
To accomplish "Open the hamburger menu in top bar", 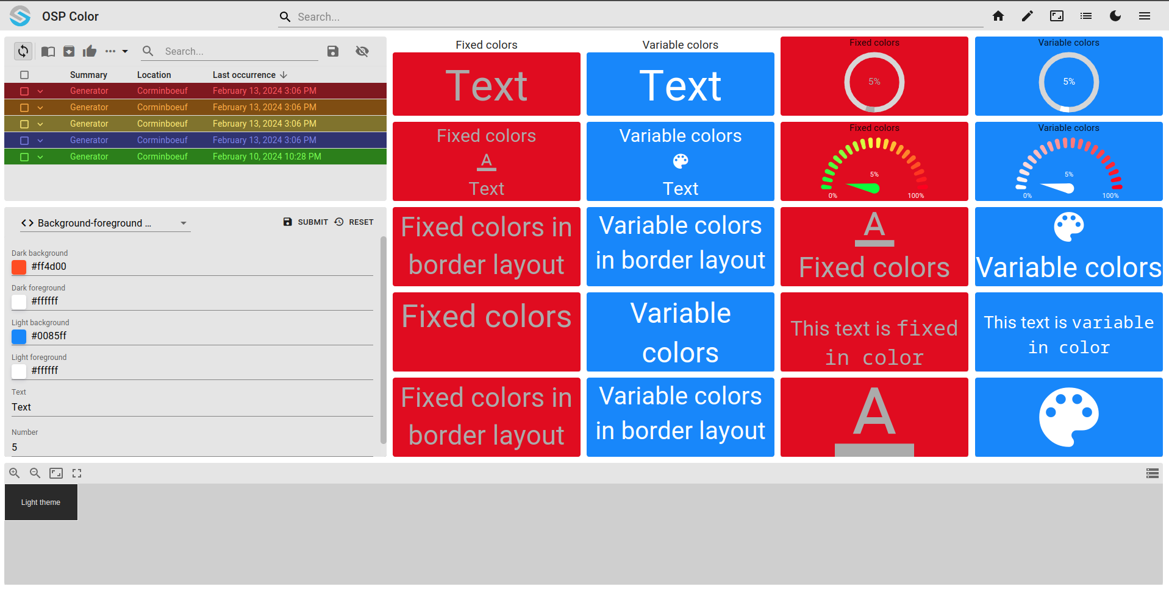I will tap(1145, 16).
